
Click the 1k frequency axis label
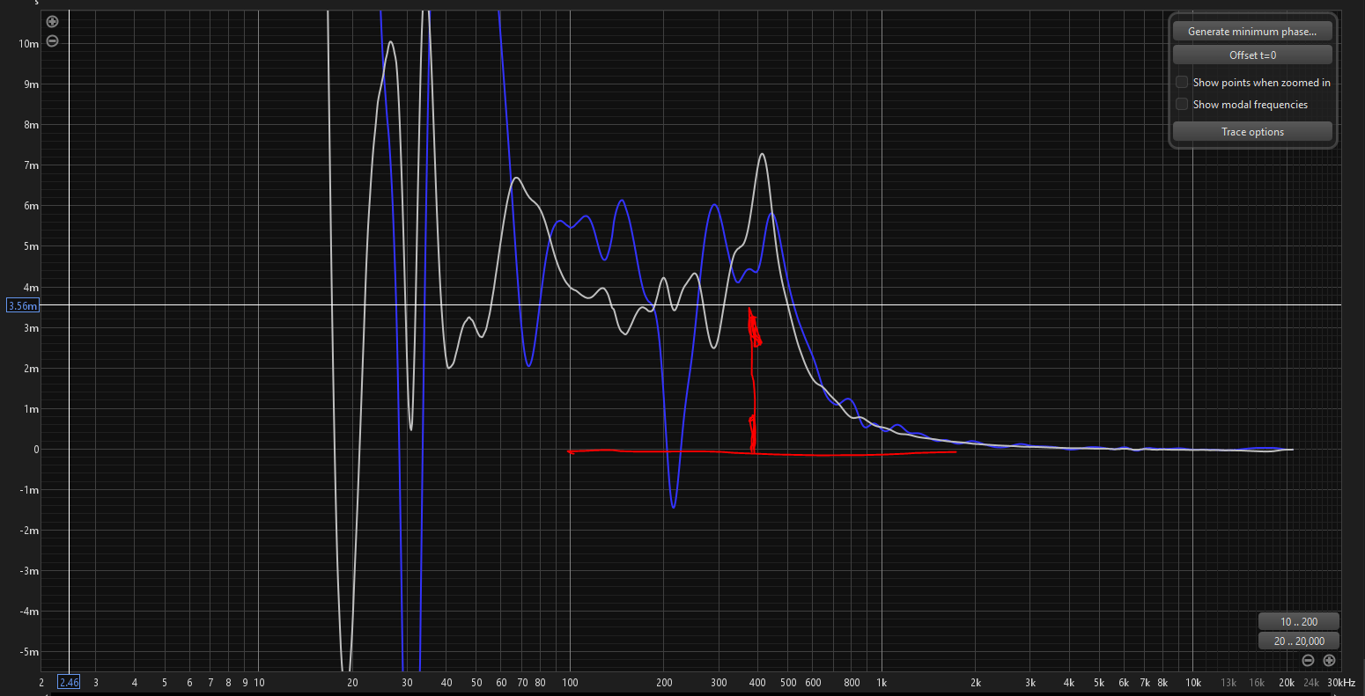(882, 683)
